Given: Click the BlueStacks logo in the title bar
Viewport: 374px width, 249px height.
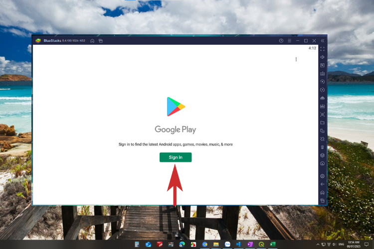Looking at the screenshot, I should 38,41.
